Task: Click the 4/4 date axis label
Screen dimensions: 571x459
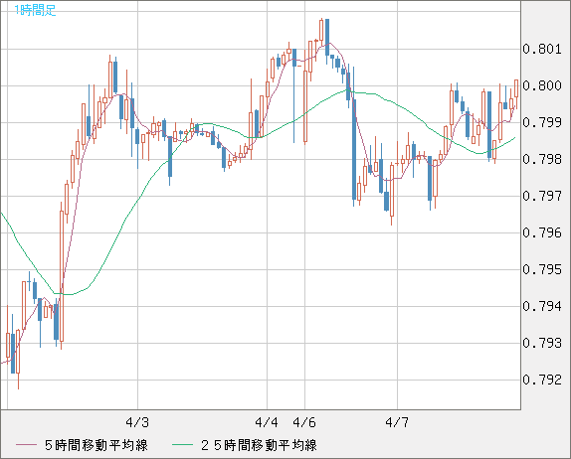Action: click(267, 422)
